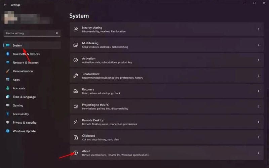
Task: Click the Privacy & security shield icon
Action: [x=8, y=122]
